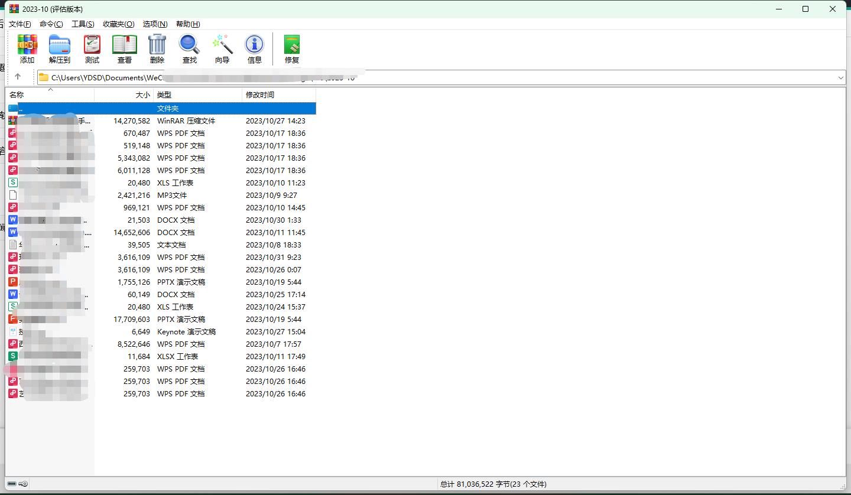Screen dimensions: 851x495
Task: Click the Repair (修复) toolbar icon
Action: [x=292, y=48]
